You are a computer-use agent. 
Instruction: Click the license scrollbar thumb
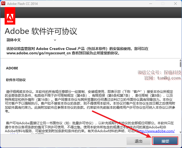pyautogui.click(x=180, y=63)
